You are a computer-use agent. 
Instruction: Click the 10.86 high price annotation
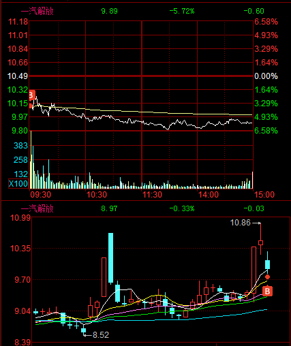pyautogui.click(x=241, y=223)
